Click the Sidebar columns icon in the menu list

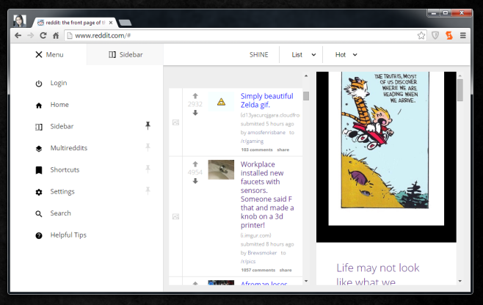(39, 127)
